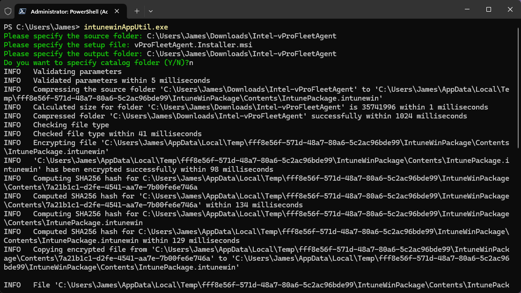Viewport: 521px width, 293px height.
Task: Click the PowerShell icon on the tab
Action: tap(22, 10)
